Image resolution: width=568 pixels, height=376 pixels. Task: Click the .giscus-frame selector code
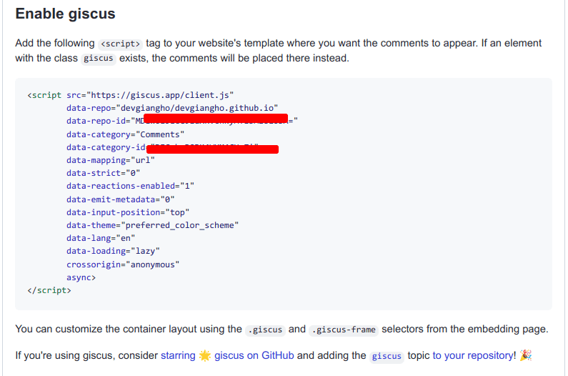tap(344, 330)
